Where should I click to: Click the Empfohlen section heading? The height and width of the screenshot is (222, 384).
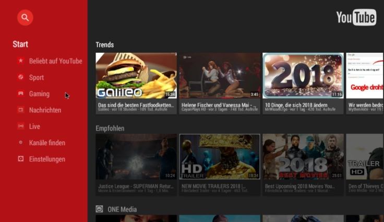click(110, 128)
